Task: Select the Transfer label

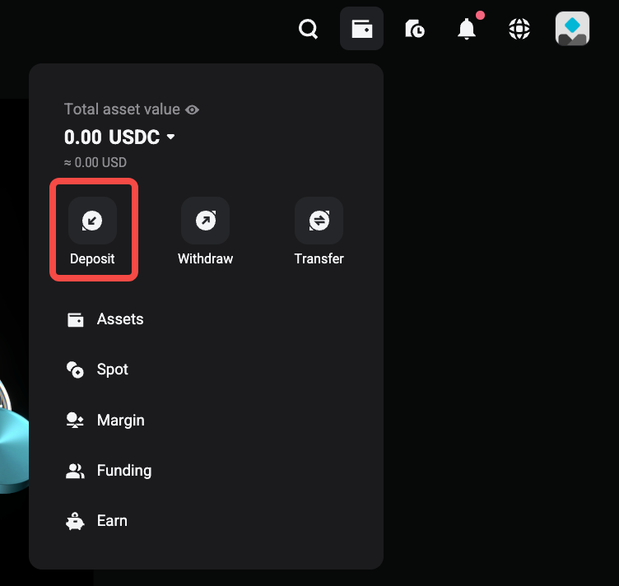Action: (319, 259)
